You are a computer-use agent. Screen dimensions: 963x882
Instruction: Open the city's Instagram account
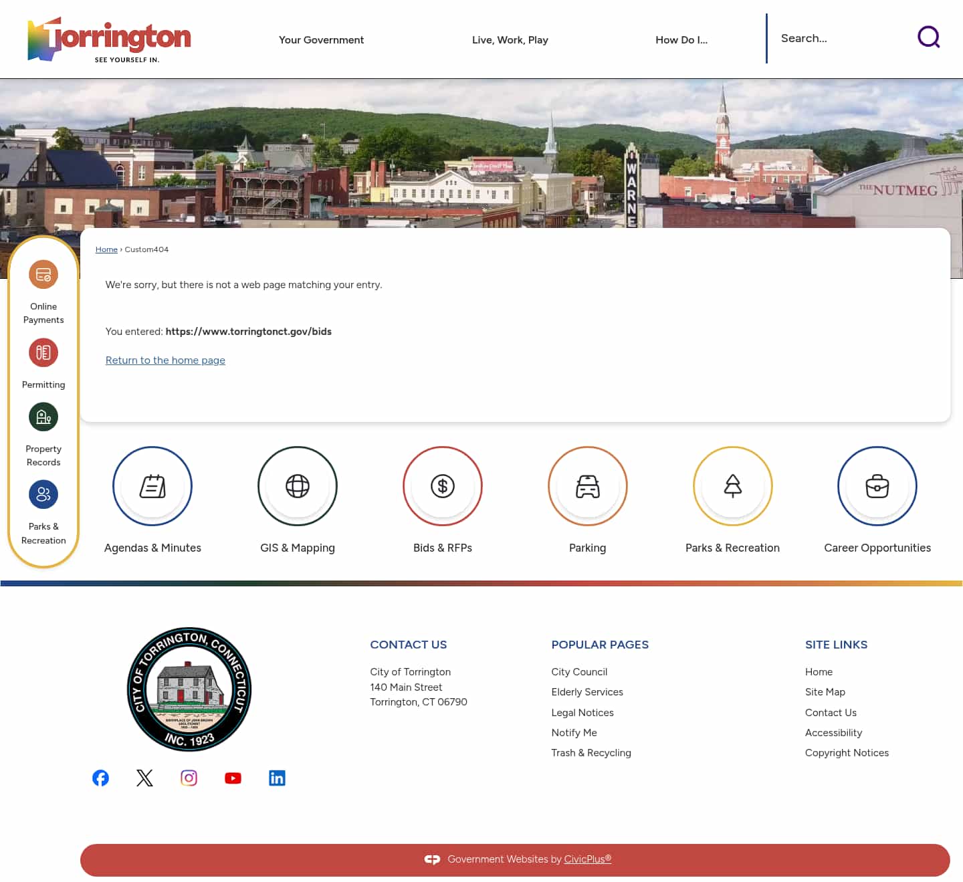coord(189,778)
